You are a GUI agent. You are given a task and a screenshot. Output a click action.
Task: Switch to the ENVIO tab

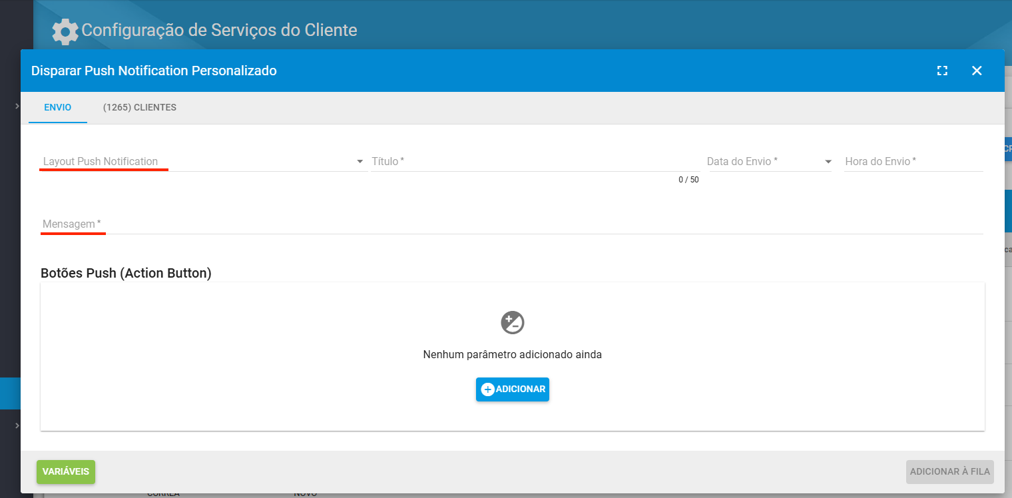click(58, 107)
